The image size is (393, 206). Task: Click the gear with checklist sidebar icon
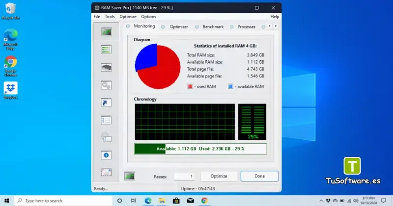[106, 137]
